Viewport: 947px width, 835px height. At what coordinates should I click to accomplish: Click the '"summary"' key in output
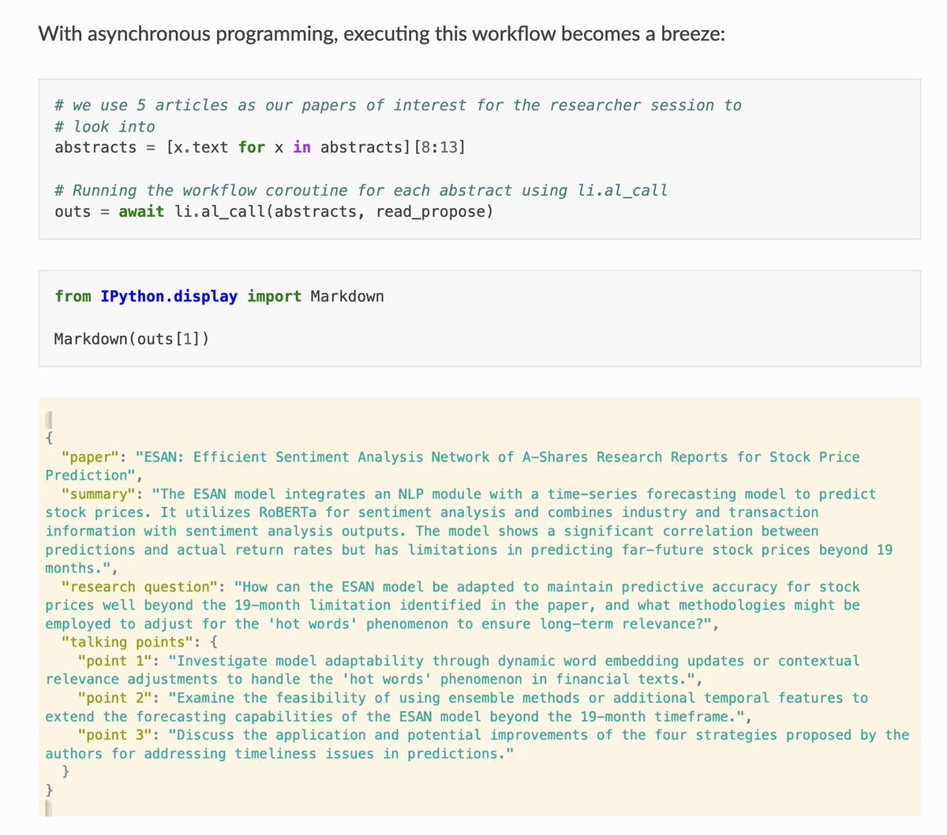pos(98,494)
